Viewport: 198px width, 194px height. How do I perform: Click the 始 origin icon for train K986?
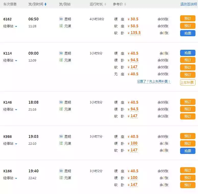point(61,137)
